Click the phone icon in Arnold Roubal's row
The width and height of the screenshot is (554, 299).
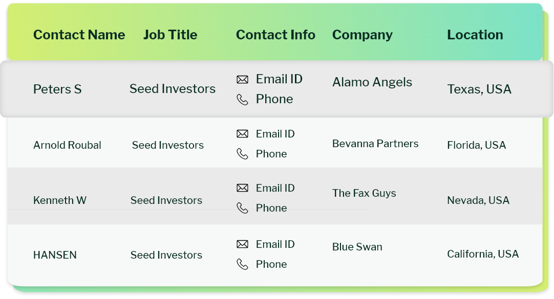pos(242,154)
